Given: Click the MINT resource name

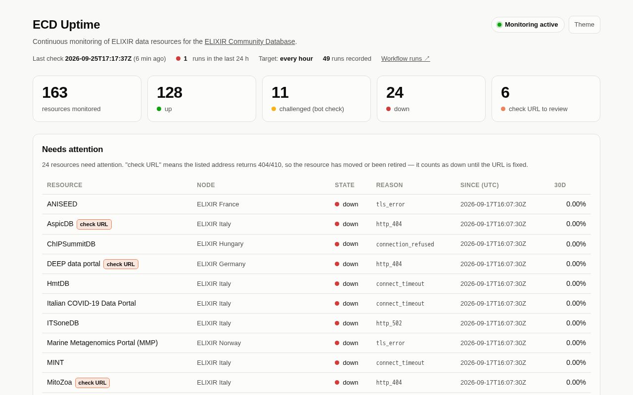Looking at the screenshot, I should [55, 362].
